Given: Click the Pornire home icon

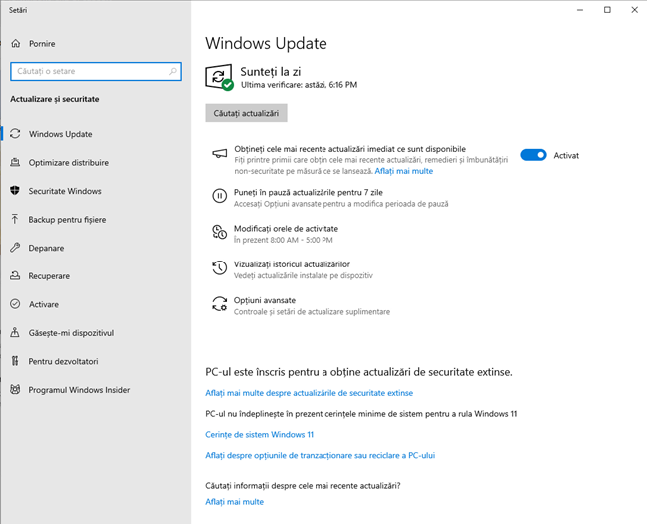Looking at the screenshot, I should point(15,44).
